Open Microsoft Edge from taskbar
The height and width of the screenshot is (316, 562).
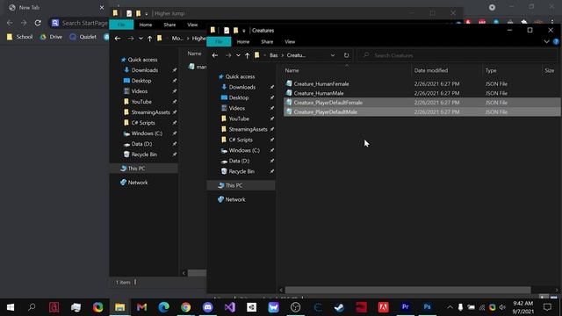[x=164, y=307]
